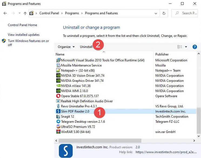This screenshot has height=158, width=201.
Task: Open Control Panel Home link
Action: pos(22,25)
